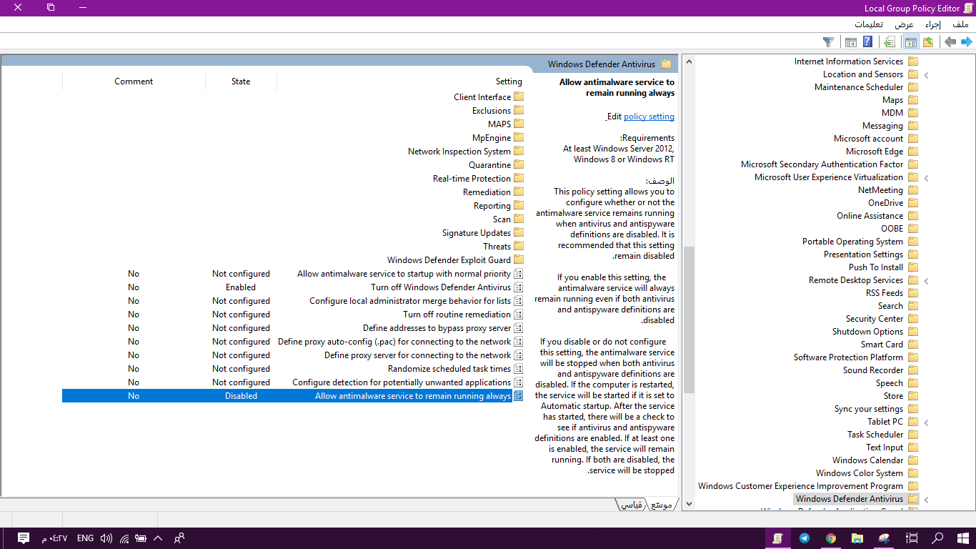This screenshot has width=976, height=549.
Task: Click the blue arrow navigation button in toolbar
Action: pos(967,42)
